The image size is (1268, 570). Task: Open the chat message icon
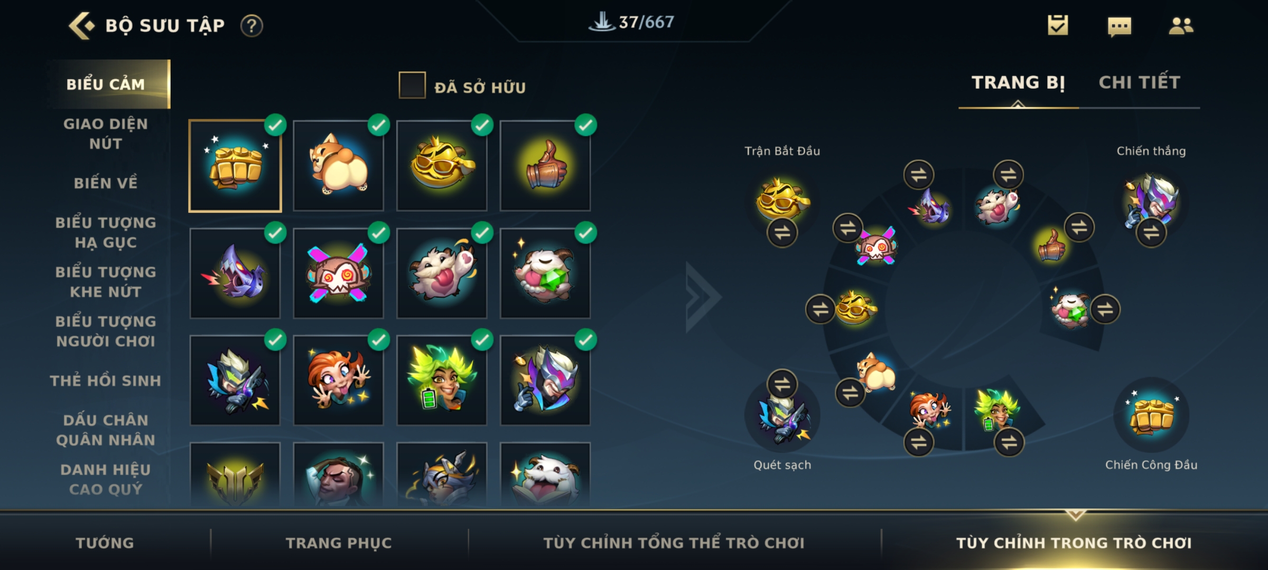pyautogui.click(x=1120, y=26)
